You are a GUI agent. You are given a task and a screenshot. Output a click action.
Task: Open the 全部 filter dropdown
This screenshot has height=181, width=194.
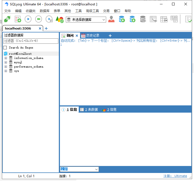point(79,169)
